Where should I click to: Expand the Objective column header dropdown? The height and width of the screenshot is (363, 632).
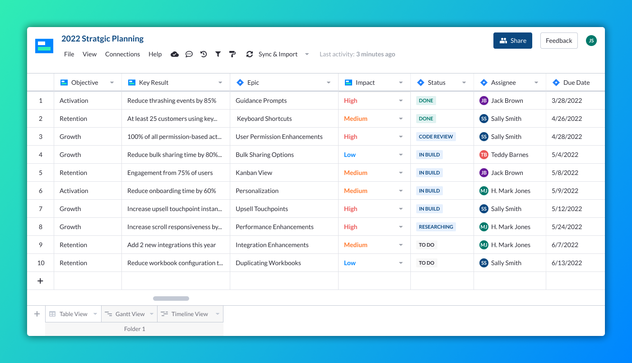pos(112,82)
